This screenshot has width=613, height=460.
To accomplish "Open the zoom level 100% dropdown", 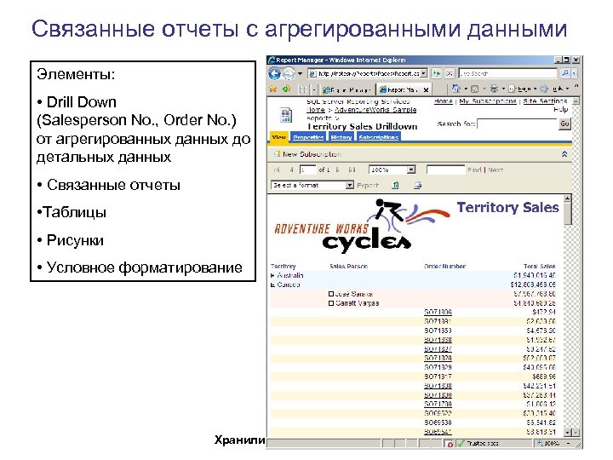I will pyautogui.click(x=411, y=170).
